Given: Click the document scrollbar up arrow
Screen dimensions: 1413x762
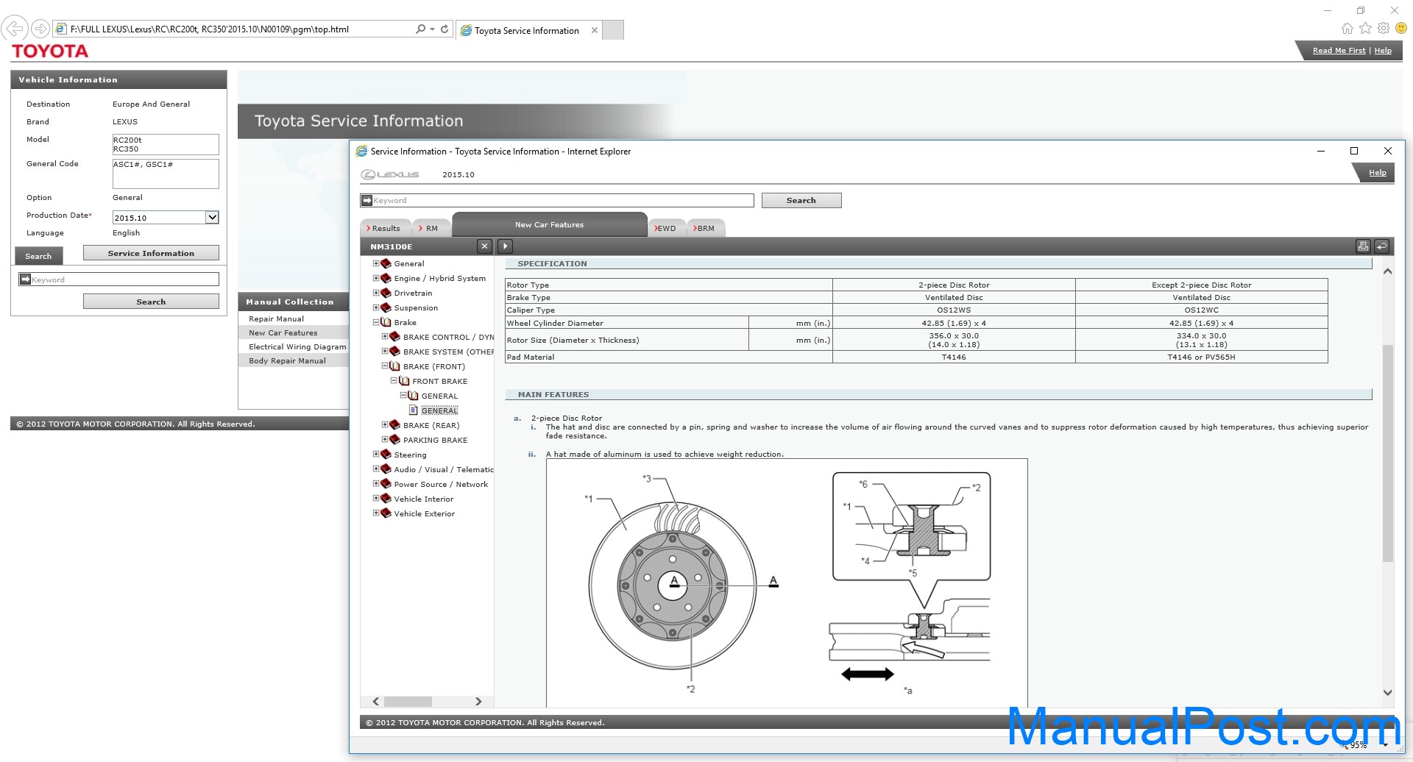Looking at the screenshot, I should coord(1387,271).
